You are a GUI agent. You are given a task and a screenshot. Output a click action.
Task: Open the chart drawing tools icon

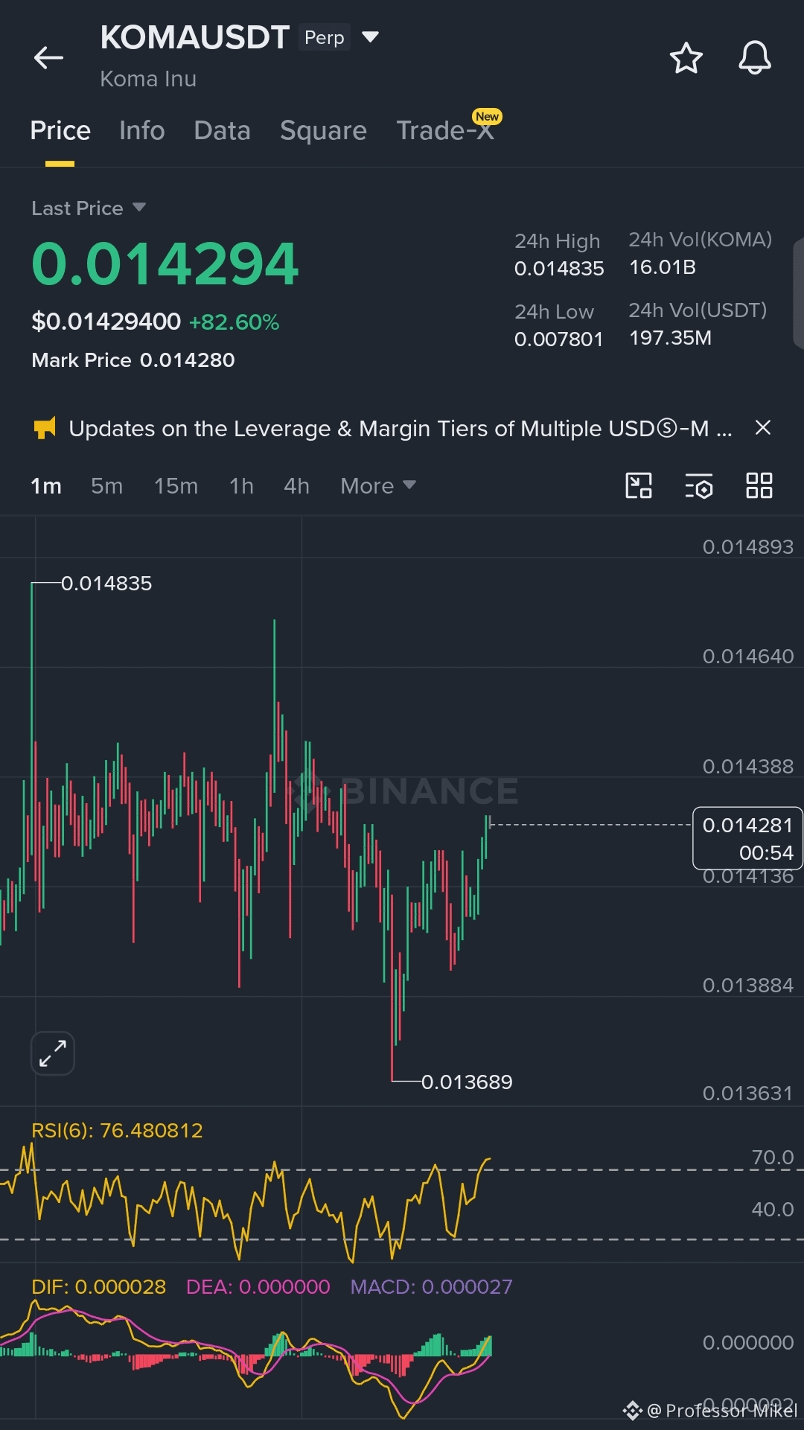(639, 485)
